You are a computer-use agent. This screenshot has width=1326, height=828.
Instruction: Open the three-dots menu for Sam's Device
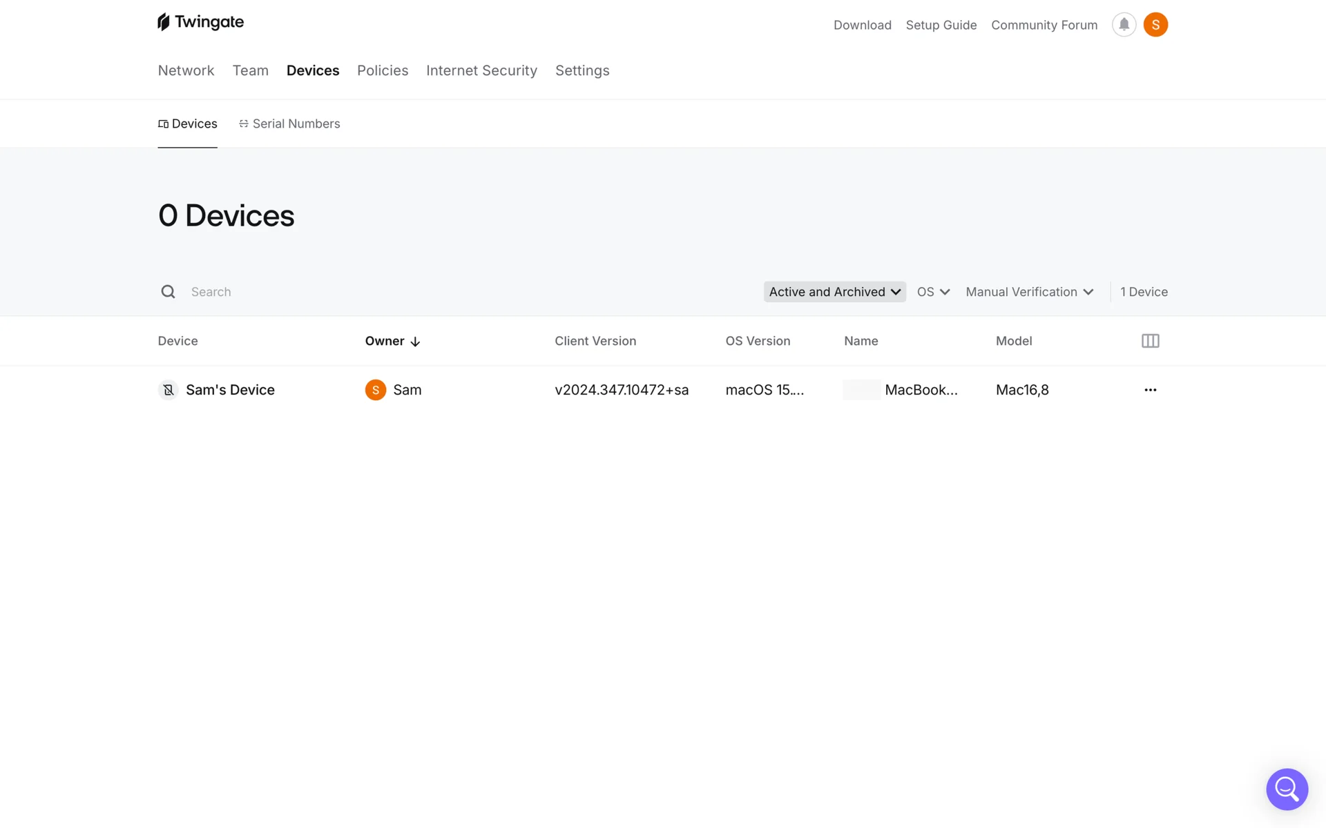pyautogui.click(x=1150, y=390)
